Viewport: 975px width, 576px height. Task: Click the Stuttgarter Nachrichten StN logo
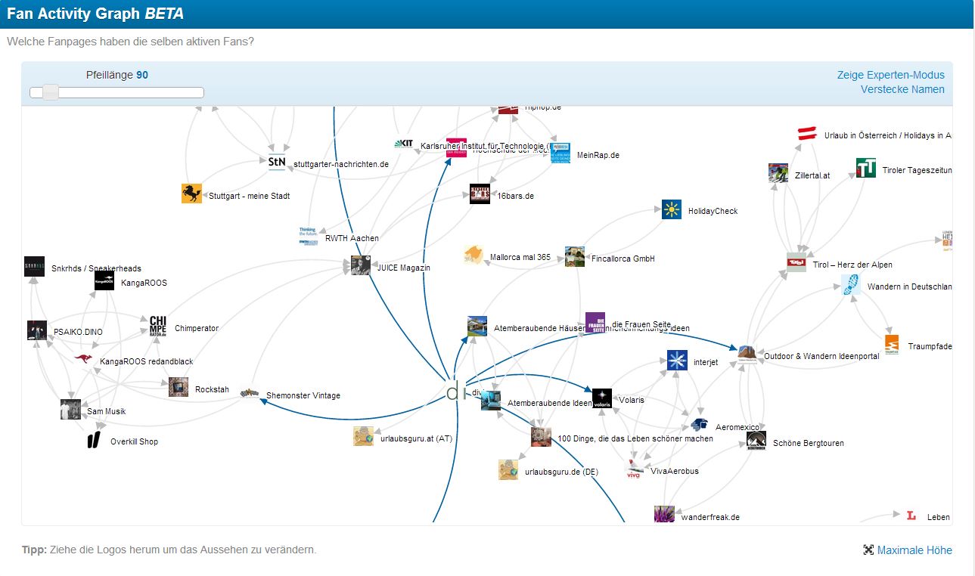click(x=277, y=163)
